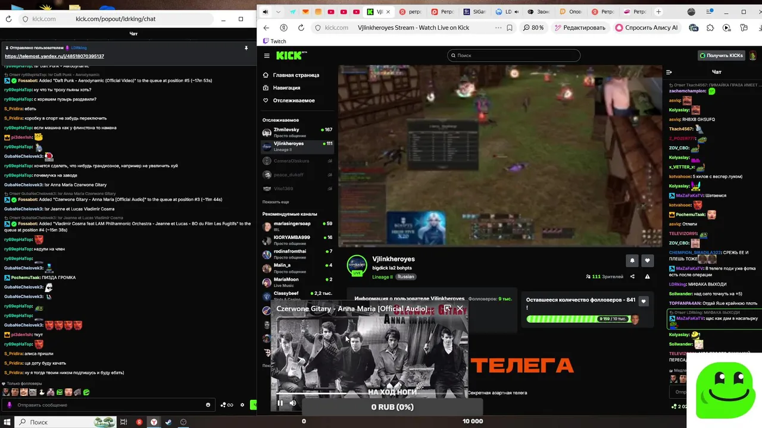Viewport: 762px width, 428px height.
Task: Open the emoji picker in popout chat
Action: click(x=208, y=405)
